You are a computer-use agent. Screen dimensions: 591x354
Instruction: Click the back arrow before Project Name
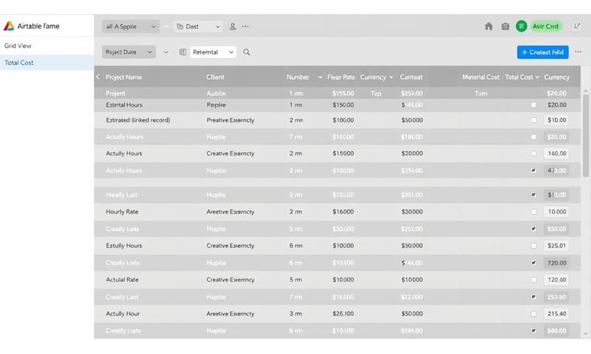(98, 77)
